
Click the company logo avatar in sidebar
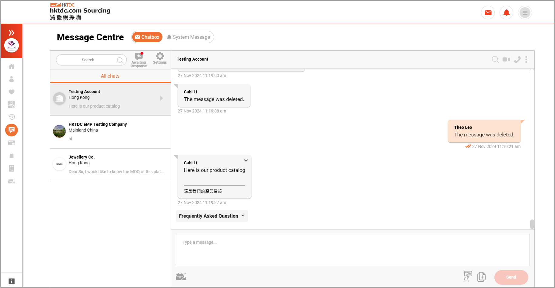12,45
